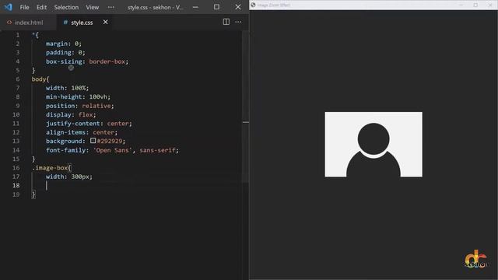This screenshot has width=498, height=280.
Task: Click the 'align-items' property text
Action: [x=65, y=132]
